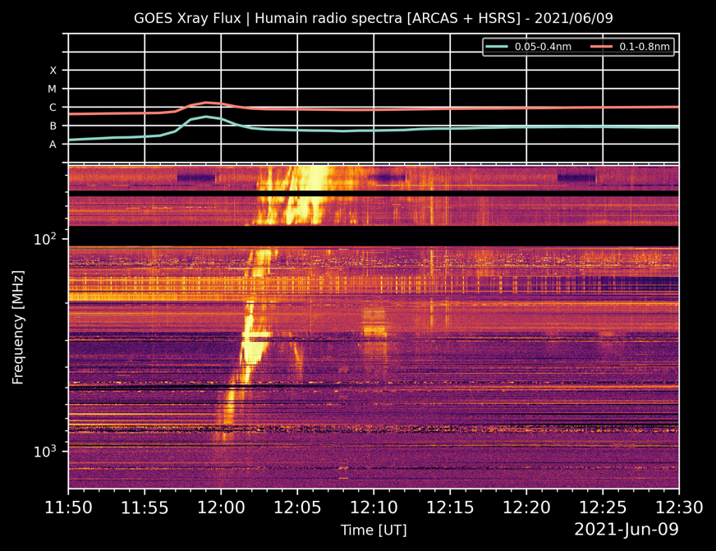Screen dimensions: 716x551
Task: Click the Time [UT] axis label
Action: [374, 530]
